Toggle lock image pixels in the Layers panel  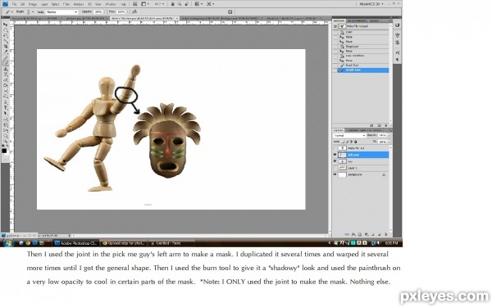click(x=348, y=142)
